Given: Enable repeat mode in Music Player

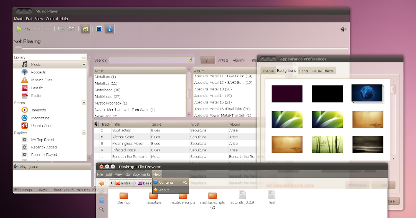Looking at the screenshot, I should (x=61, y=29).
